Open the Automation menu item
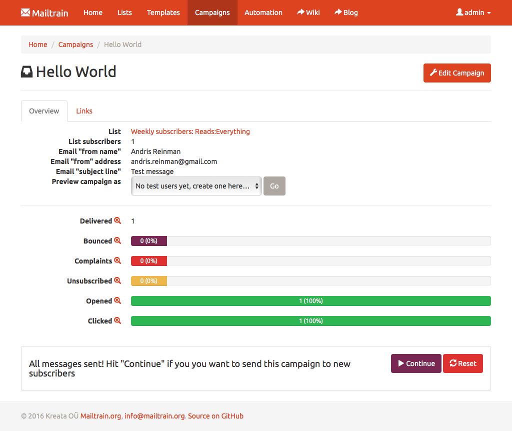 [x=263, y=12]
